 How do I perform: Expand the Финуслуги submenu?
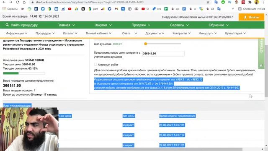(208, 33)
